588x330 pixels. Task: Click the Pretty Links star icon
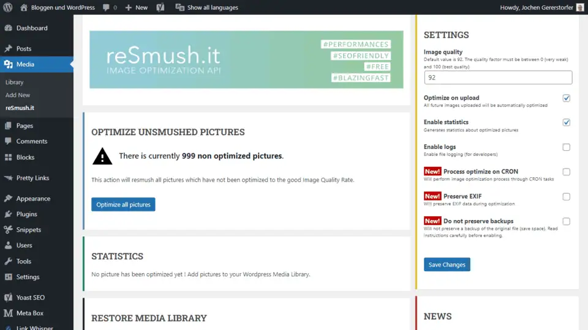9,178
